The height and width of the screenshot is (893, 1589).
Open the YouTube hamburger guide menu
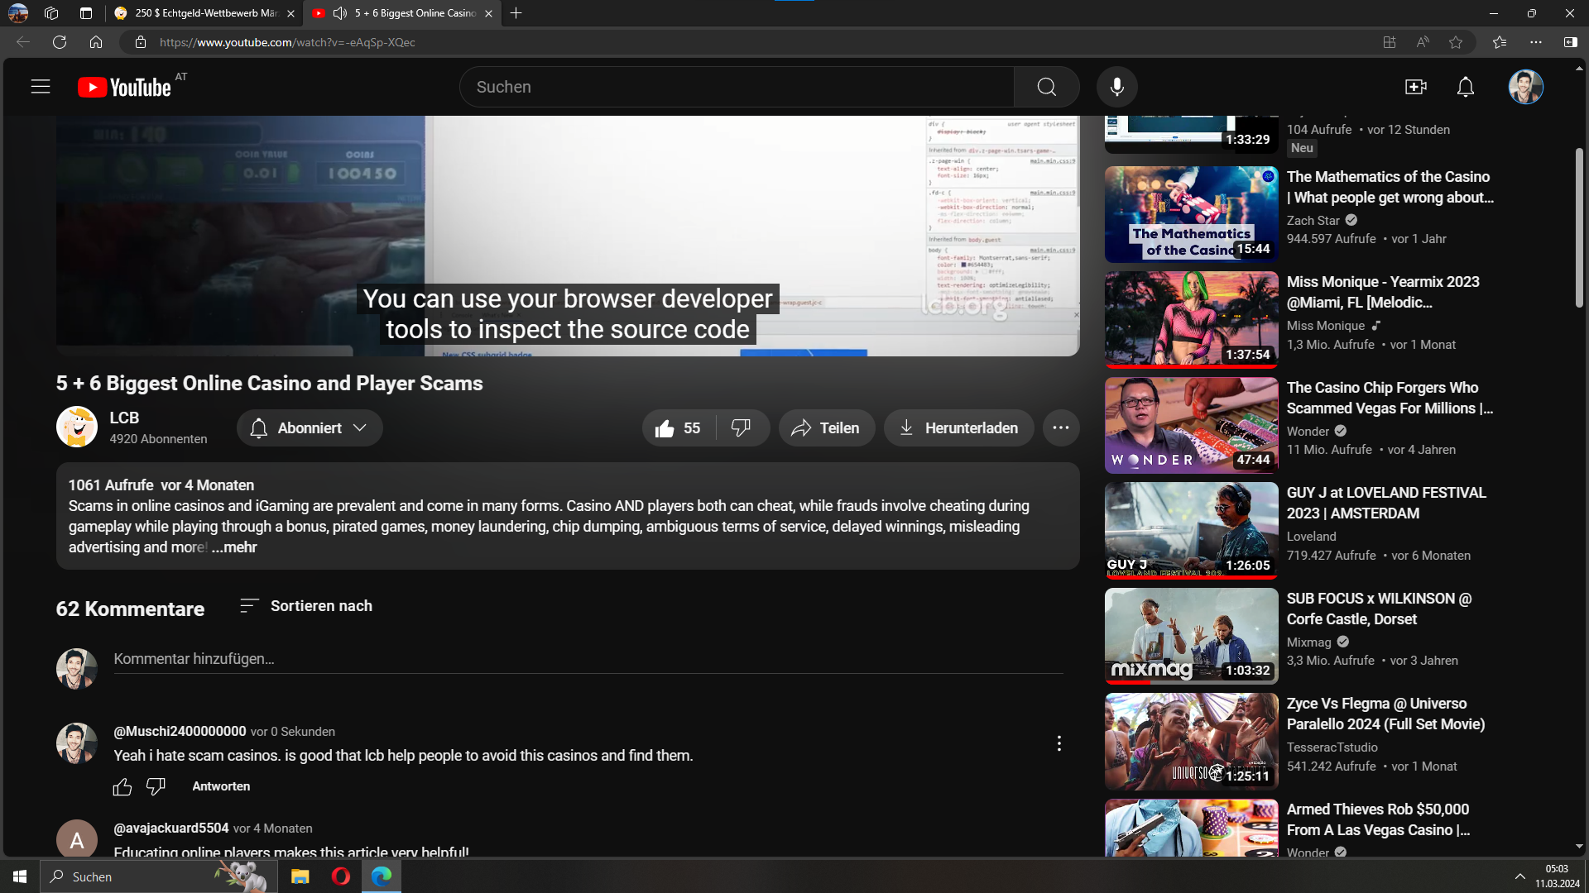pyautogui.click(x=41, y=87)
